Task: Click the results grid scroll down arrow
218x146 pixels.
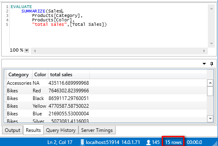Action: (210, 119)
